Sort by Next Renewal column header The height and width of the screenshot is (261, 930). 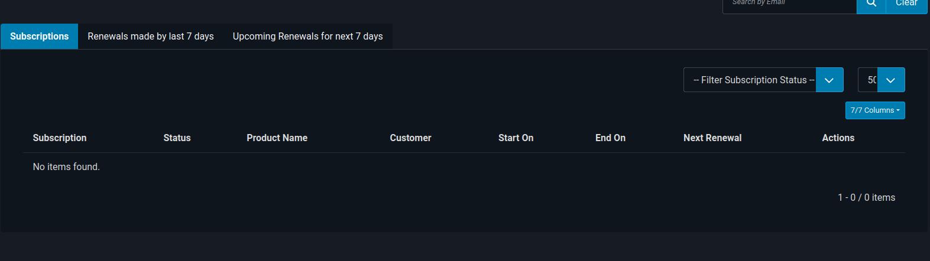click(x=712, y=138)
